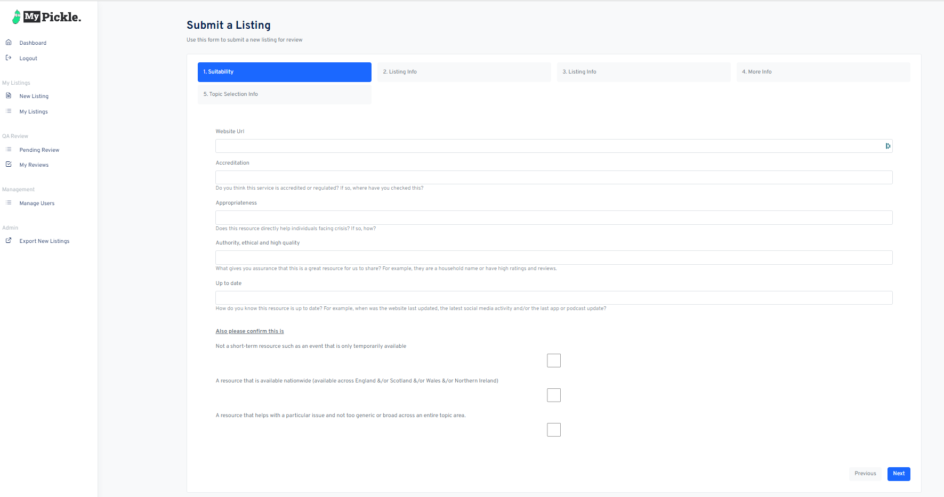This screenshot has height=497, width=944.
Task: Switch to the 4. More Info tab
Action: [x=823, y=72]
